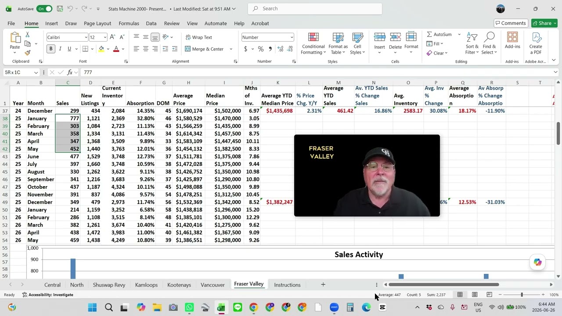Open the taskbar Search magnifier
Viewport: 562px width, 316px height.
[x=109, y=307]
